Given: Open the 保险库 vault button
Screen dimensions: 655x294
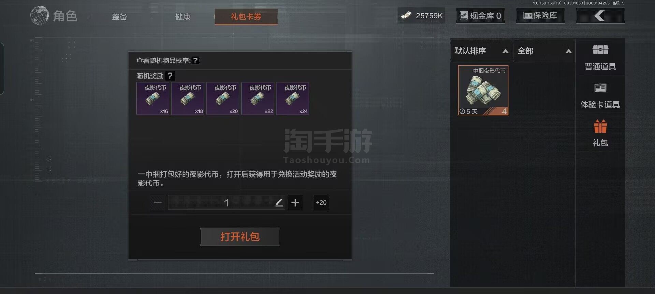Looking at the screenshot, I should click(540, 16).
